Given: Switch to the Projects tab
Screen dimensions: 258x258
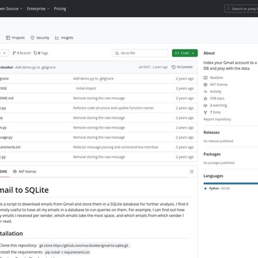Looking at the screenshot, I should coord(15,38).
